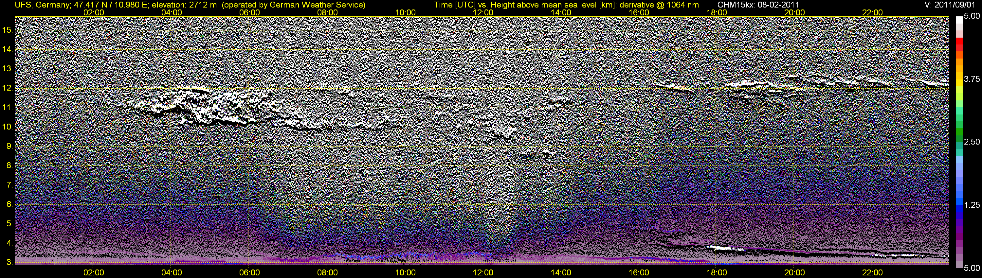The image size is (982, 278).
Task: Click the '12.' height axis label
Action: 8,88
